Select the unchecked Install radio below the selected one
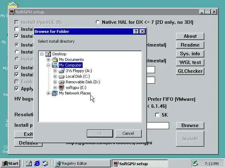The image size is (225, 168). pos(17,52)
